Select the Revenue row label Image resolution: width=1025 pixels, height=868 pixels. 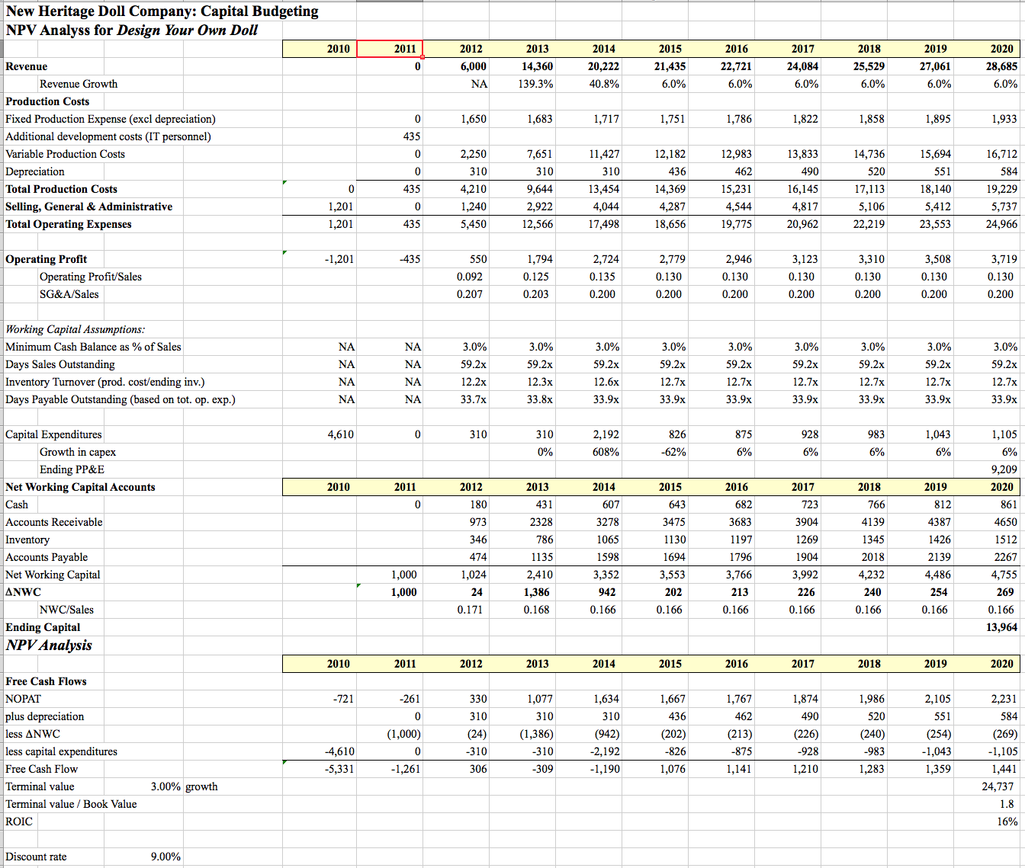pyautogui.click(x=27, y=66)
